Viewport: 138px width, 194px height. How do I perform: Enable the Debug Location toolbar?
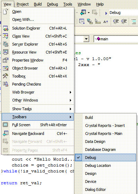pos(105,165)
